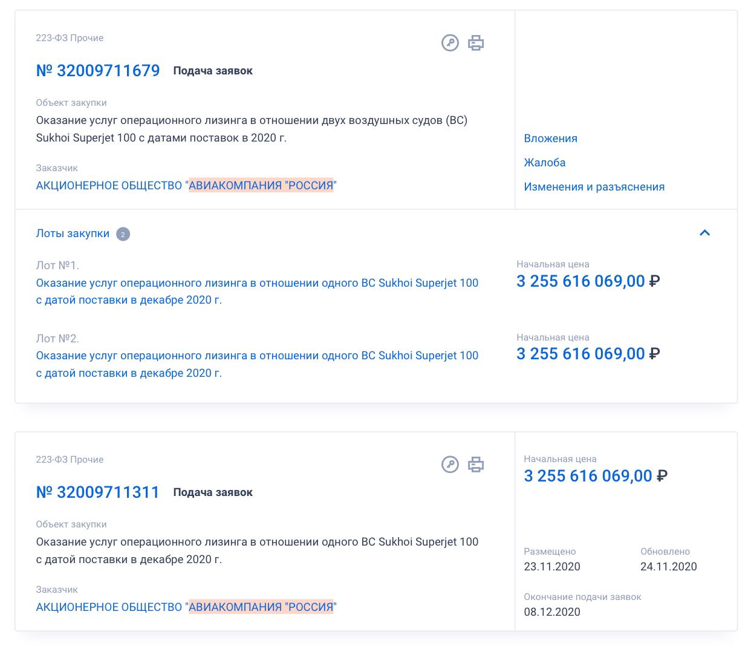Open purchase number 32009711679
The width and height of the screenshot is (751, 646).
point(98,71)
